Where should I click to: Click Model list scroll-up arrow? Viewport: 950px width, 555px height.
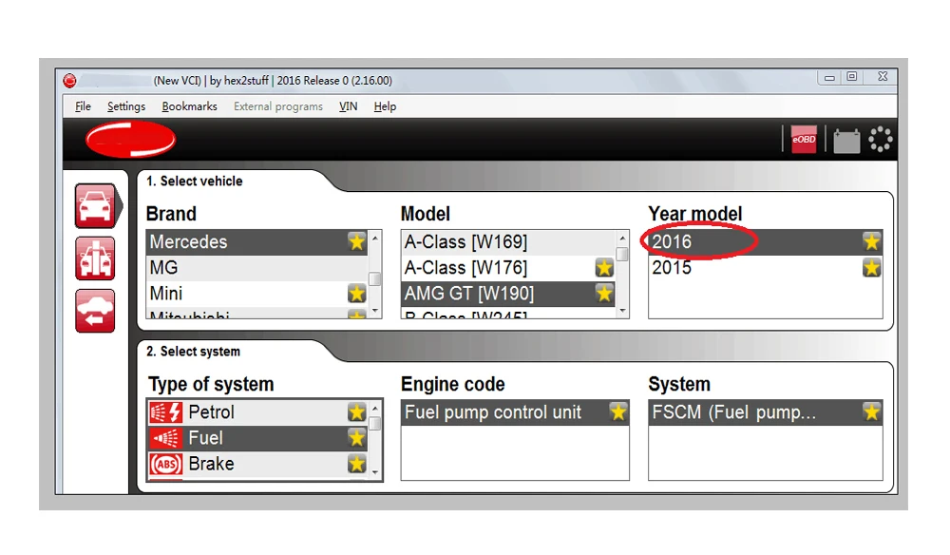click(x=622, y=239)
